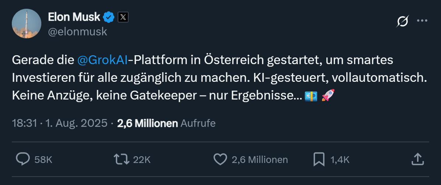
Task: Click the 58K reply count
Action: pyautogui.click(x=43, y=160)
